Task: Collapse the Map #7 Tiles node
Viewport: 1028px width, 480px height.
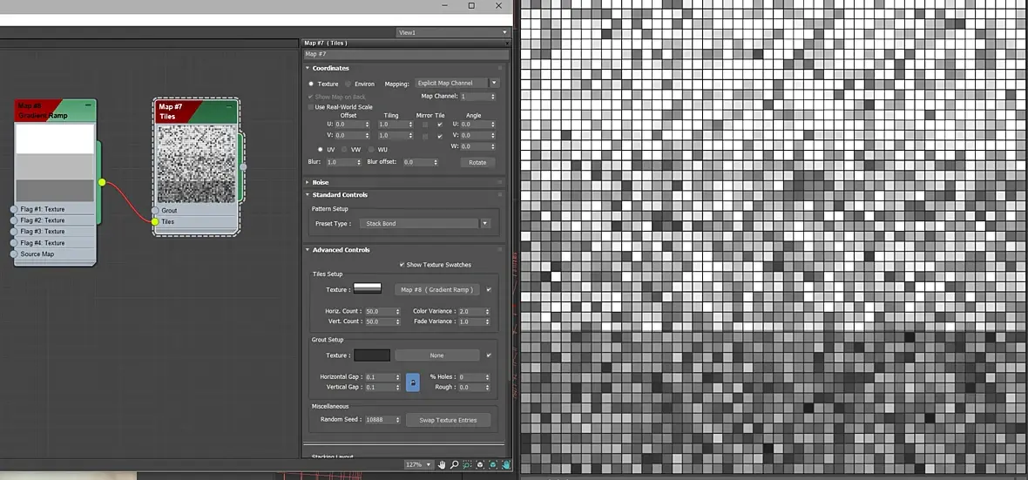Action: (x=229, y=105)
